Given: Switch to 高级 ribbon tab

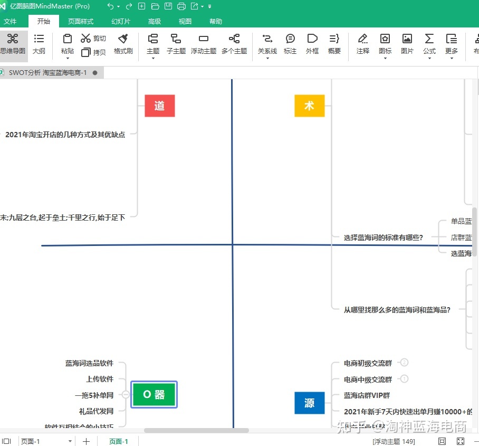Looking at the screenshot, I should (x=154, y=22).
